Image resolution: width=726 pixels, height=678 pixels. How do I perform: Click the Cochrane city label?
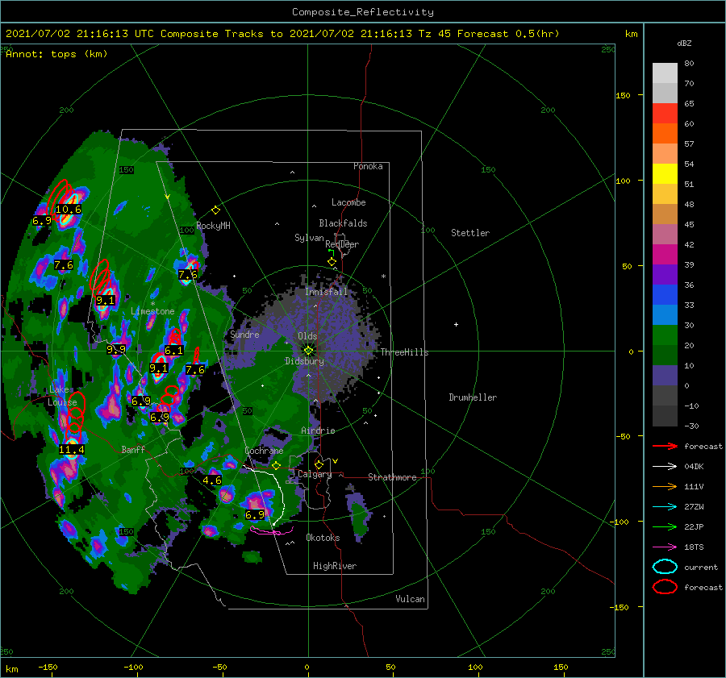(264, 451)
